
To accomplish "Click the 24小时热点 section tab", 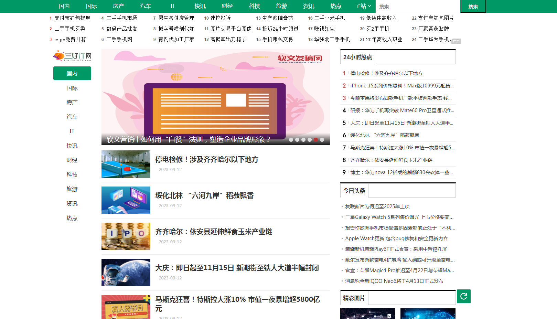I will tap(357, 57).
